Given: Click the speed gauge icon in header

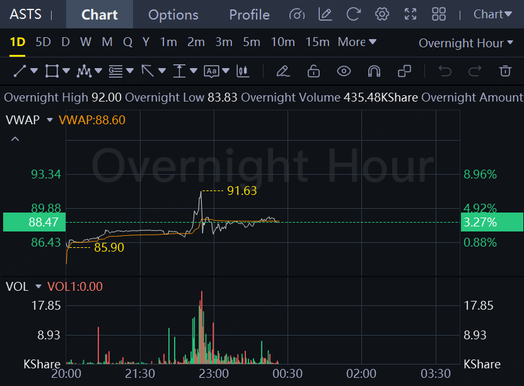Looking at the screenshot, I should coord(297,15).
